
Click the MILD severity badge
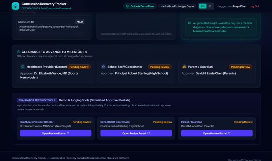pyautogui.click(x=80, y=22)
